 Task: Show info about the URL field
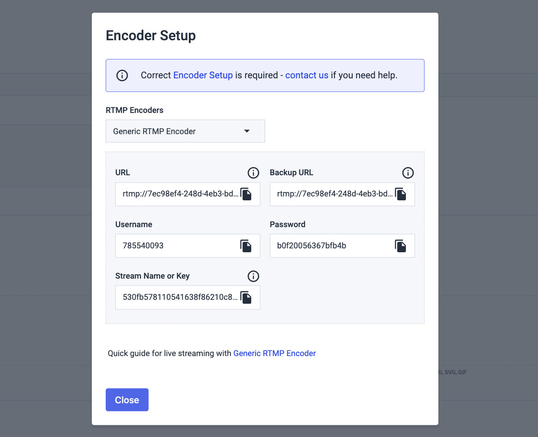(253, 173)
